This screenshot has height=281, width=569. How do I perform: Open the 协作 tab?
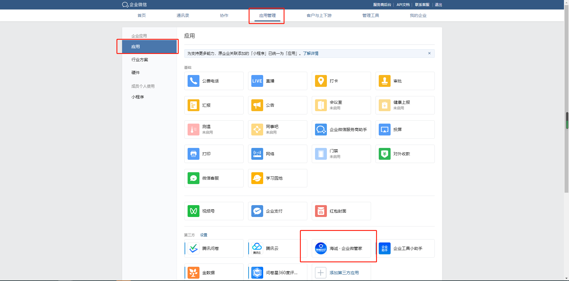tap(224, 15)
